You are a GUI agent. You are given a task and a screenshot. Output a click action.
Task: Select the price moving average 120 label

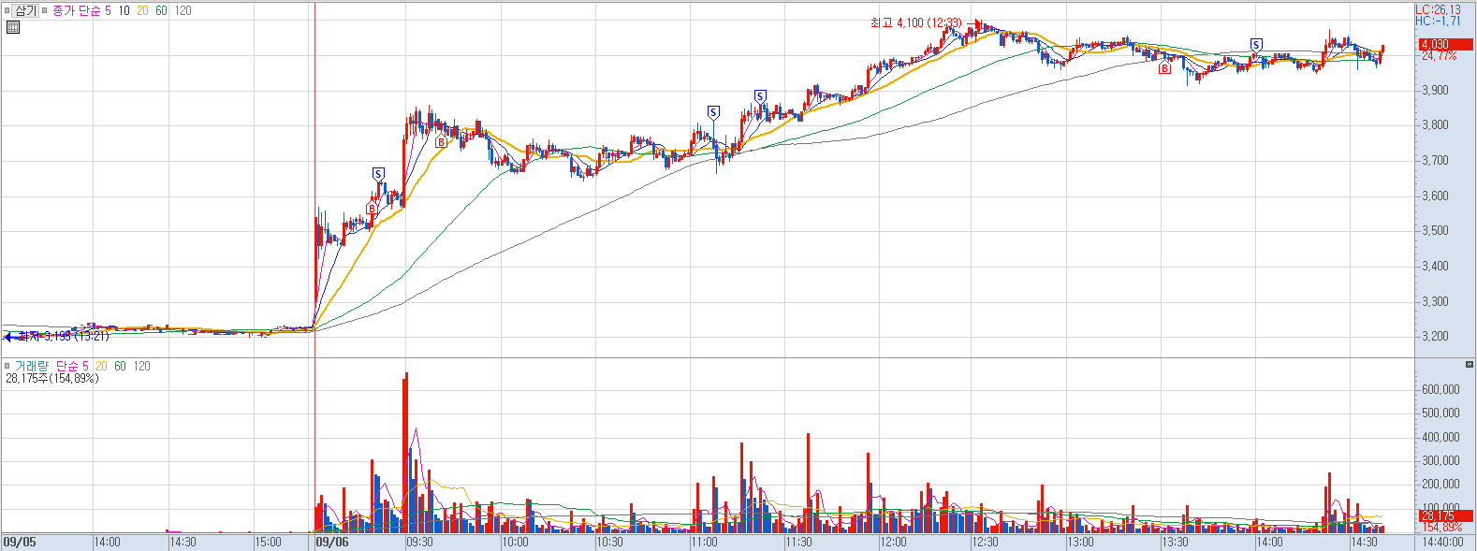[x=183, y=10]
